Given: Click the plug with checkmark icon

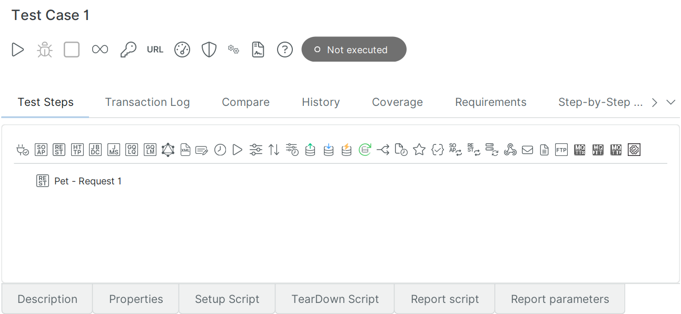Looking at the screenshot, I should (x=23, y=150).
